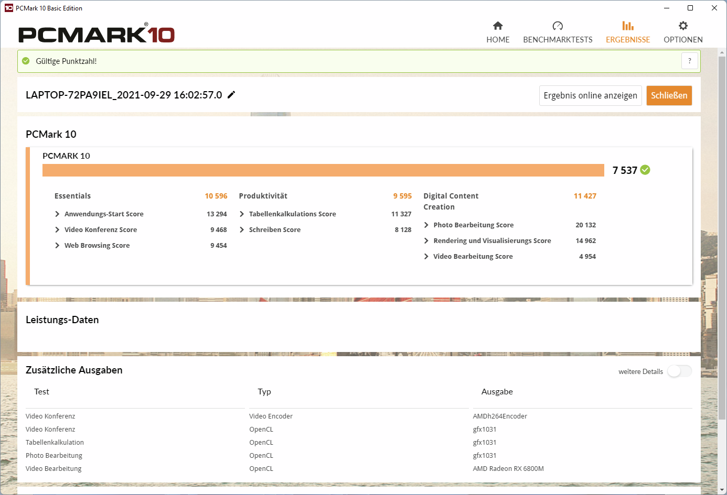
Task: Click the Gültige Punktzahl! message
Action: (x=66, y=61)
